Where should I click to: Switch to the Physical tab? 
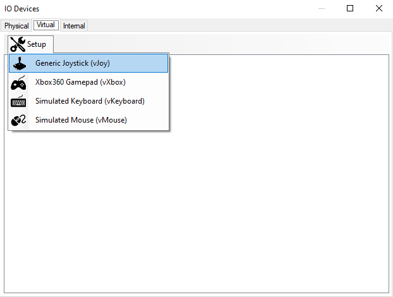click(x=16, y=26)
